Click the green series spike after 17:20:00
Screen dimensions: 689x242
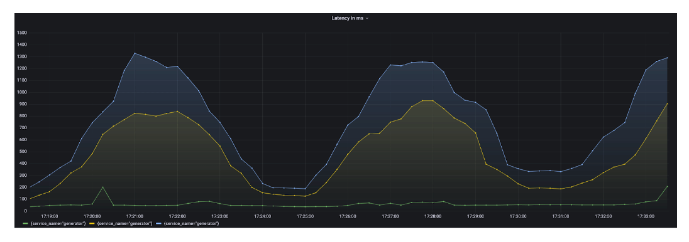[103, 187]
